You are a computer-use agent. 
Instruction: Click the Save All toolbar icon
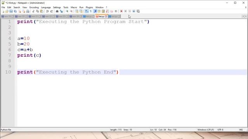point(15,11)
